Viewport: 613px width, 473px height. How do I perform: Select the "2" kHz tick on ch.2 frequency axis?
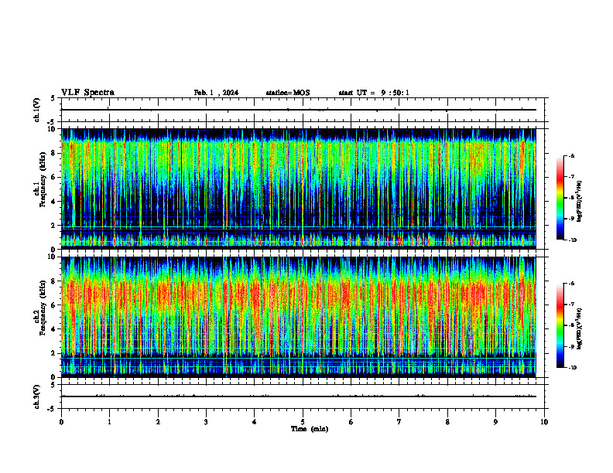[55, 353]
